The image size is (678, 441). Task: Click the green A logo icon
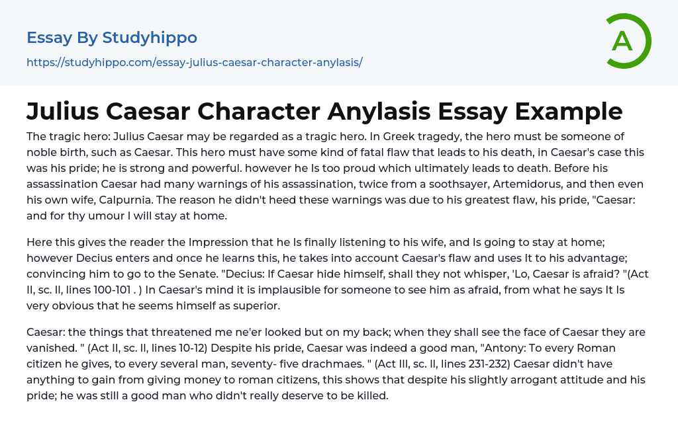pyautogui.click(x=622, y=41)
